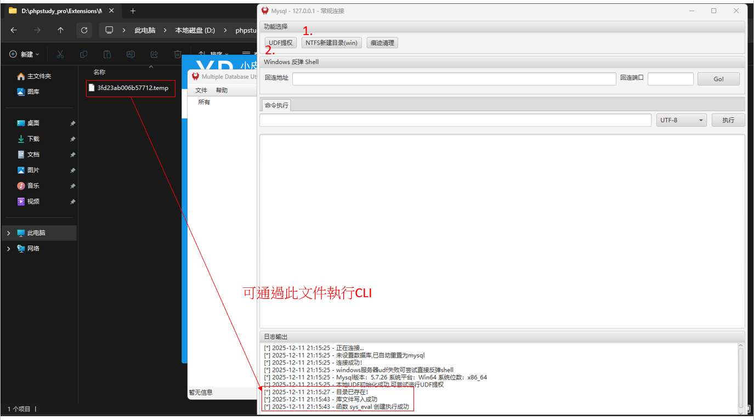Open 图库 in Explorer sidebar

pyautogui.click(x=28, y=92)
